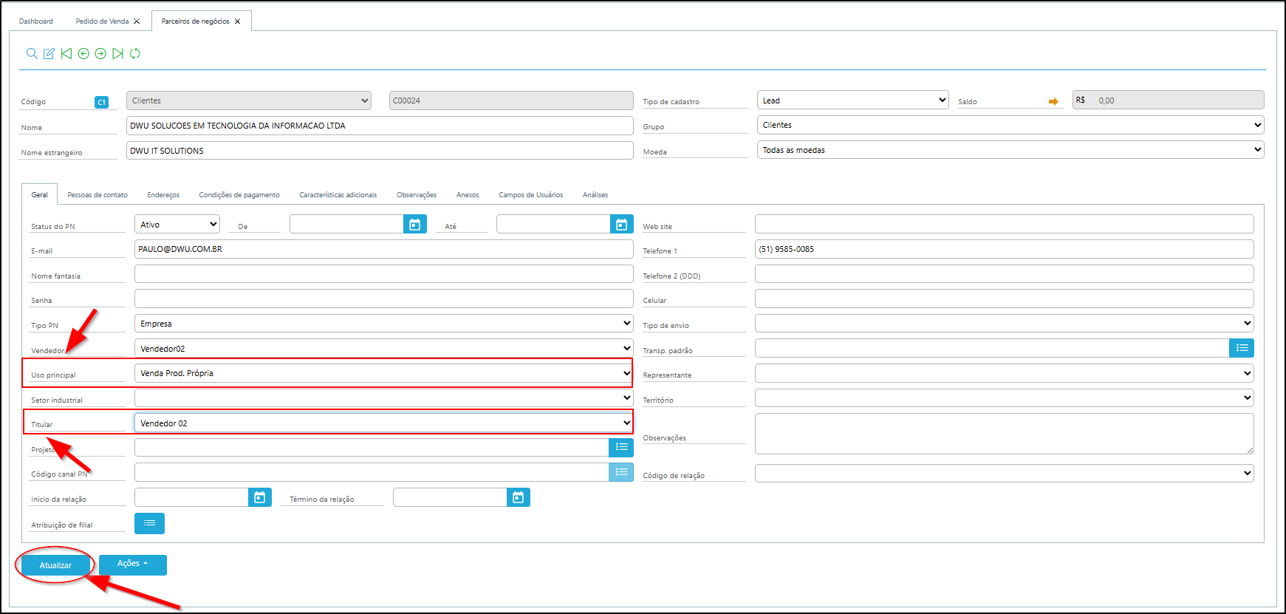Expand the Tipo de envio dropdown
This screenshot has height=614, width=1286.
click(1005, 324)
